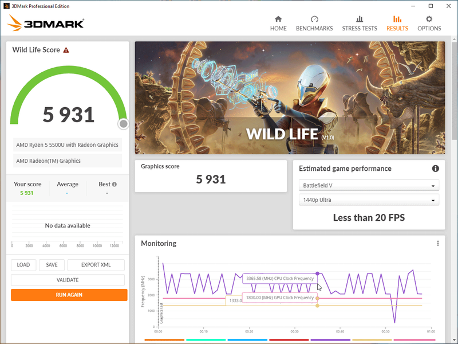Screen dimensions: 458x344
Task: Minimize the 3DMark window
Action: 413,6
